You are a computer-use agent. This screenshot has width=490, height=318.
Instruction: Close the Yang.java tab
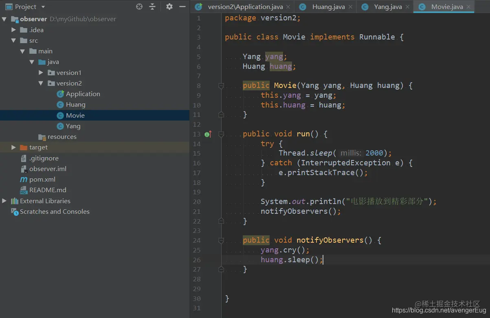[x=407, y=7]
